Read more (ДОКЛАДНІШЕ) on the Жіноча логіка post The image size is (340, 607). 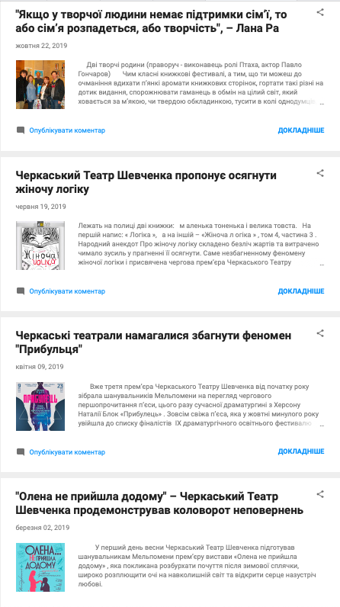pos(301,291)
